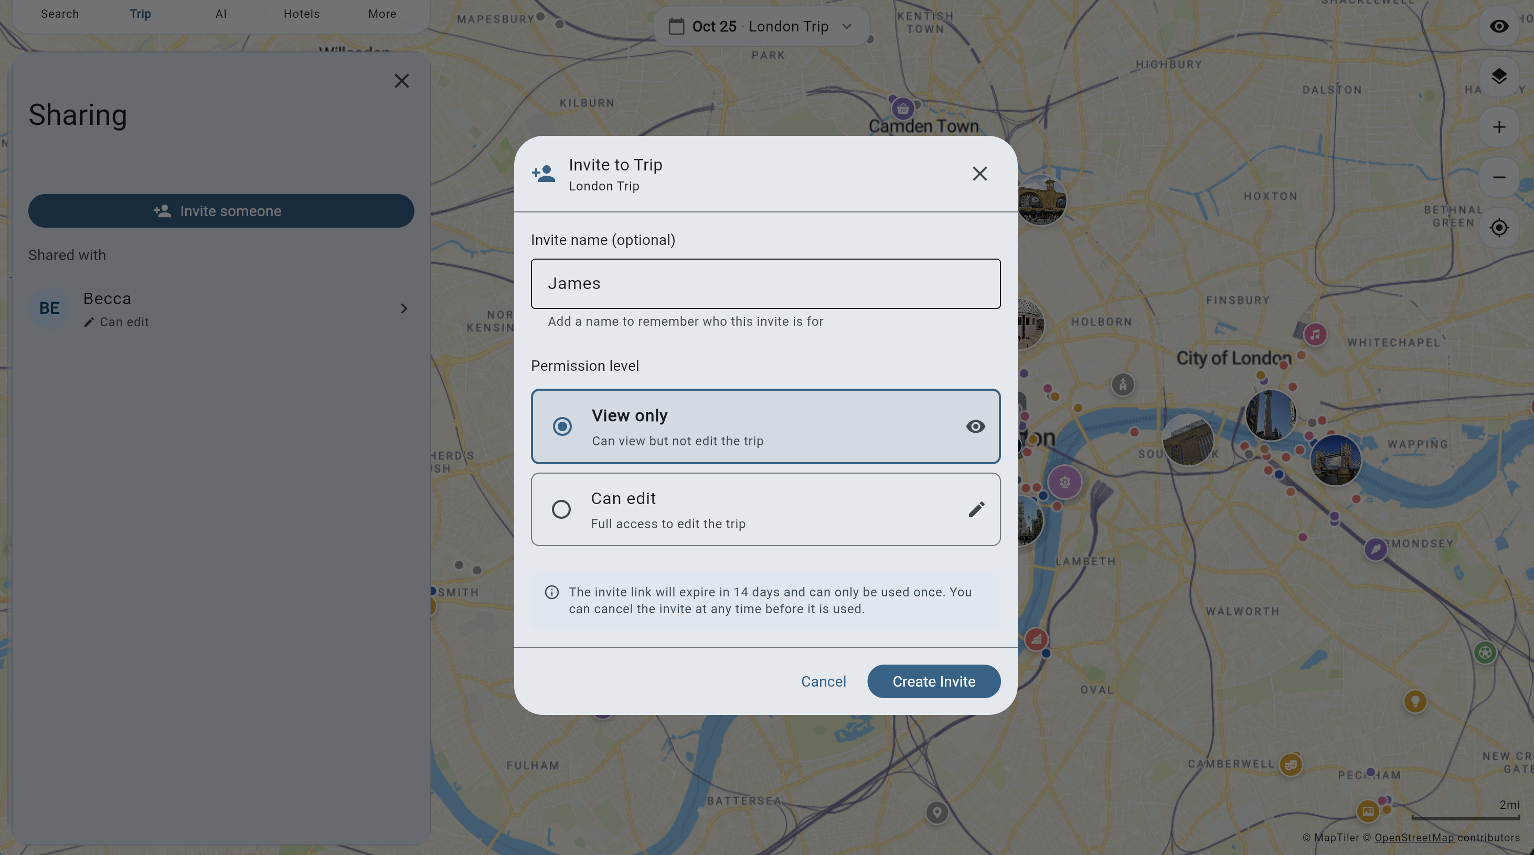
Task: Toggle map visibility eye button
Action: (x=1499, y=26)
